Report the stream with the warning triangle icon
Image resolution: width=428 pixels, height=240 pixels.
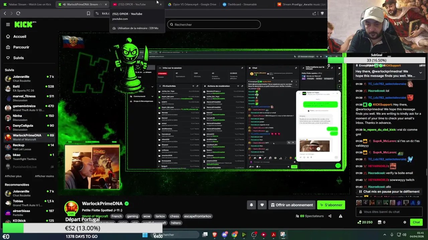coord(340,216)
